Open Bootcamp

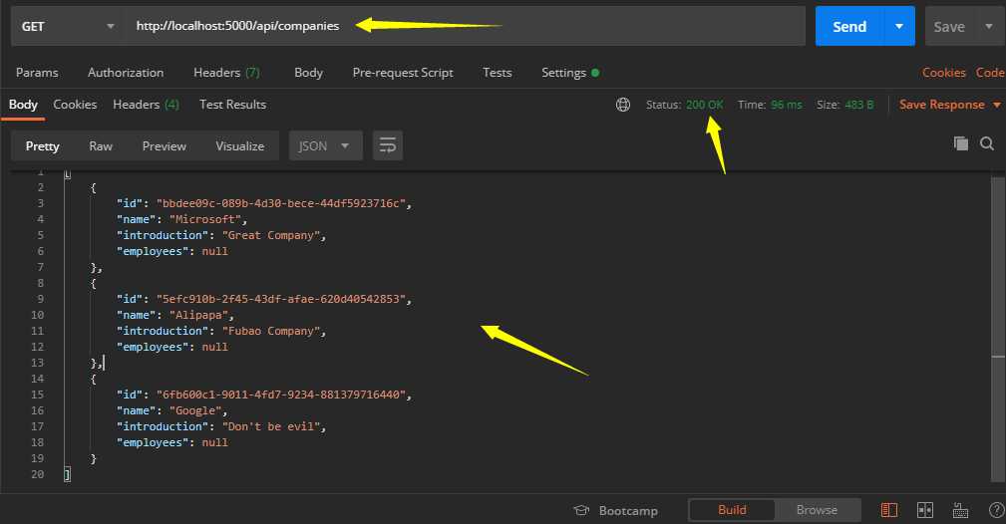616,510
